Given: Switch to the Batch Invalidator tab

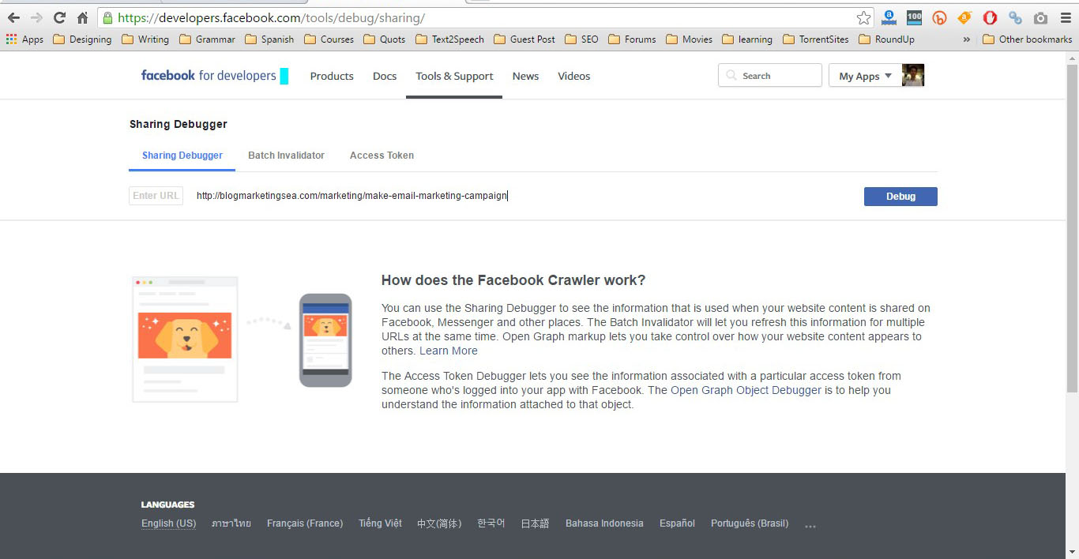Looking at the screenshot, I should tap(286, 156).
